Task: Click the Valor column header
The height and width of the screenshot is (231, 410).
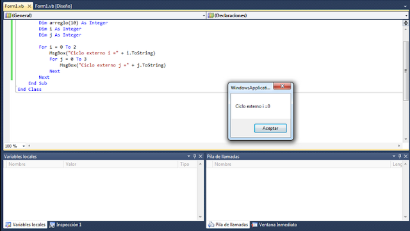Action: tap(120, 164)
